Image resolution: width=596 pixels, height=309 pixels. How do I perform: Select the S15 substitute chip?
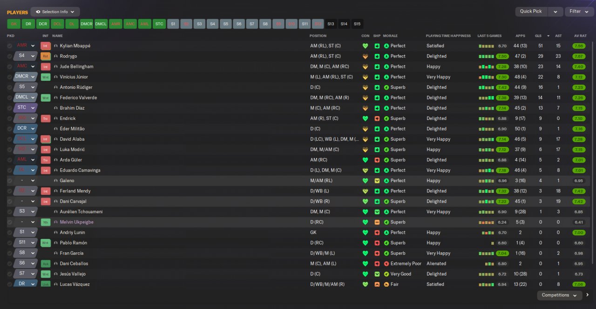(x=357, y=24)
